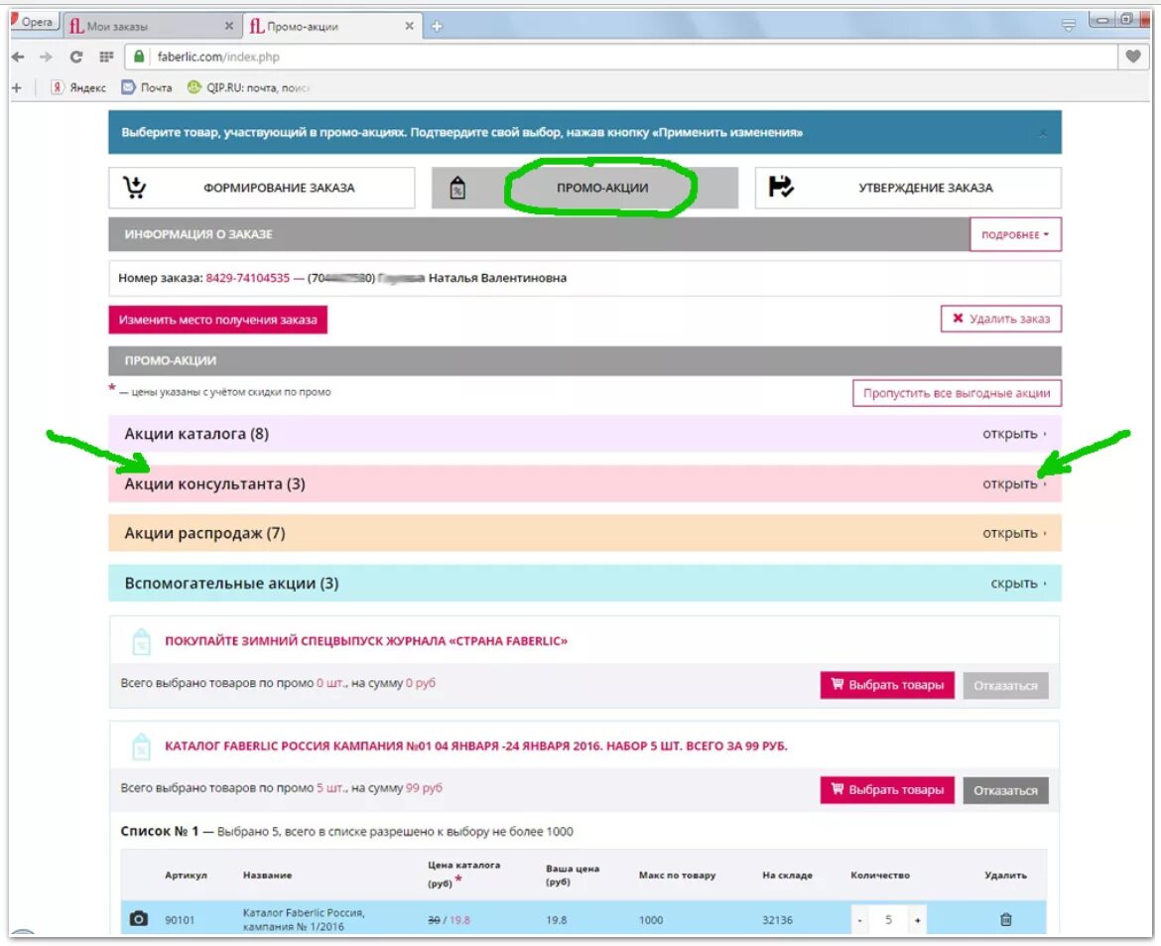Click the Каталог Faberlic Россия item name
Image resolution: width=1161 pixels, height=946 pixels.
coord(304,919)
